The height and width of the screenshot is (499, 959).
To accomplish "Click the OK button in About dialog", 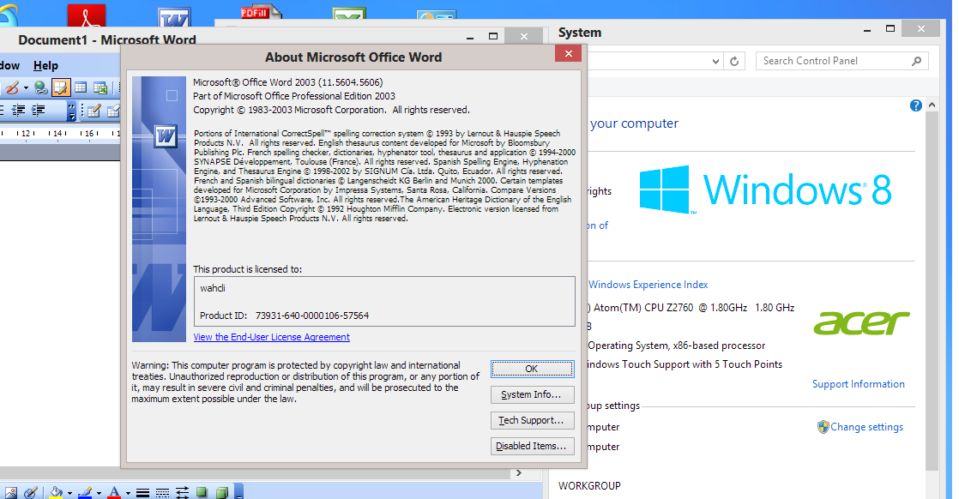I will coord(532,369).
